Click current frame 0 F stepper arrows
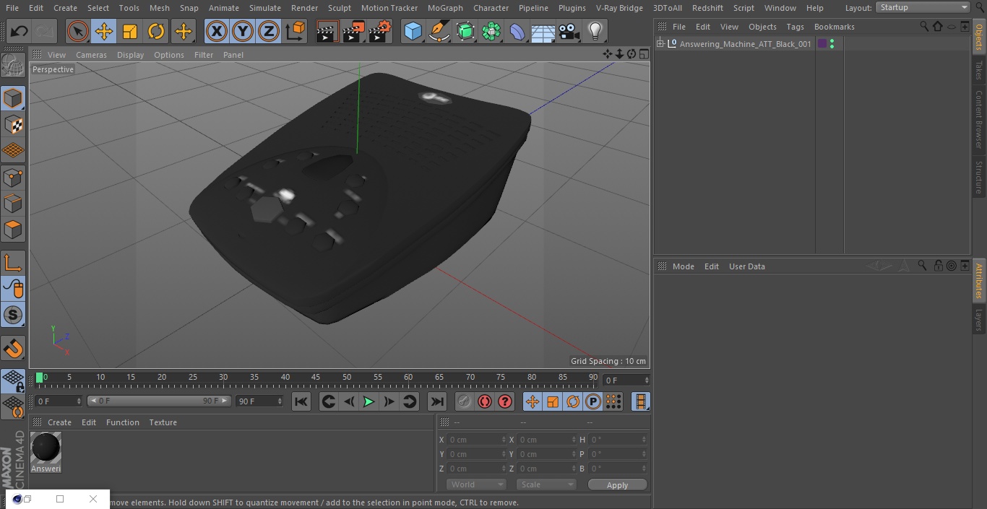 [x=647, y=380]
